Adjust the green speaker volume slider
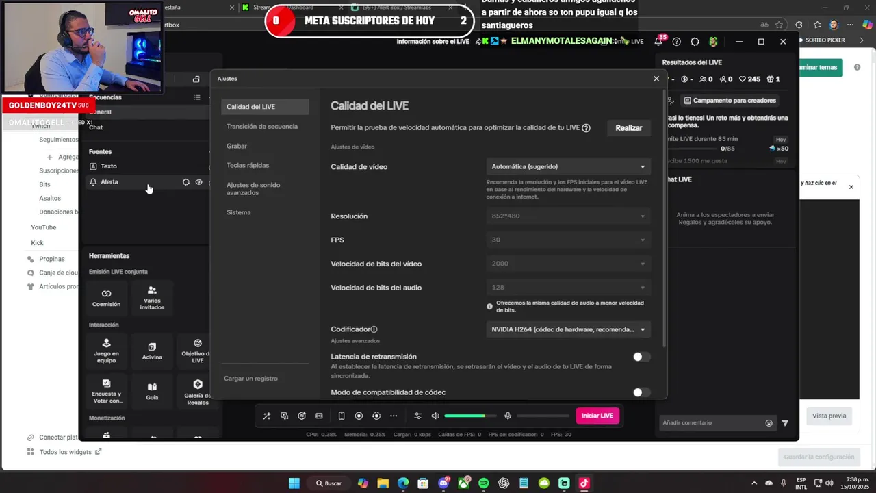 (x=471, y=416)
